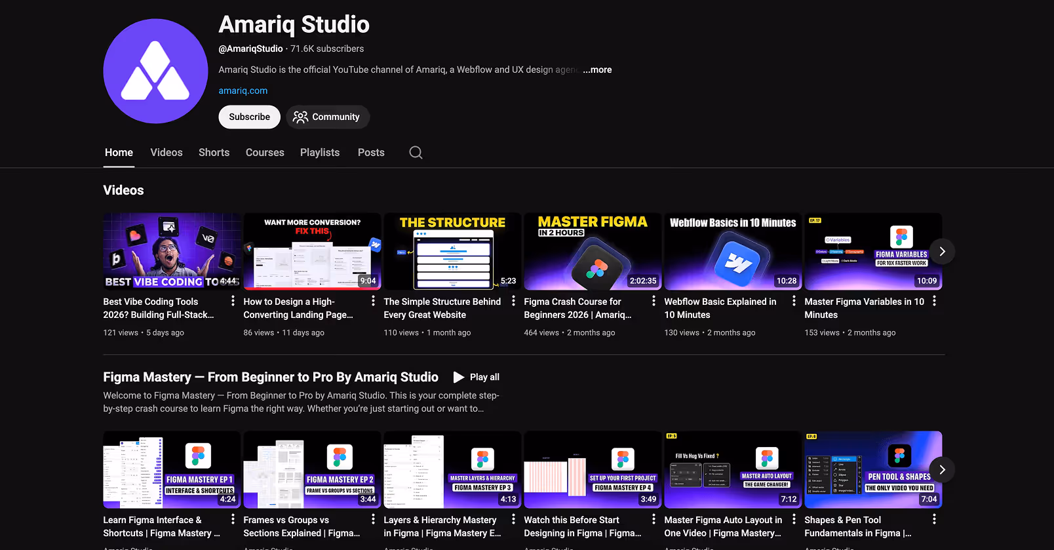Switch to the Shorts tab
This screenshot has width=1054, height=550.
[214, 152]
